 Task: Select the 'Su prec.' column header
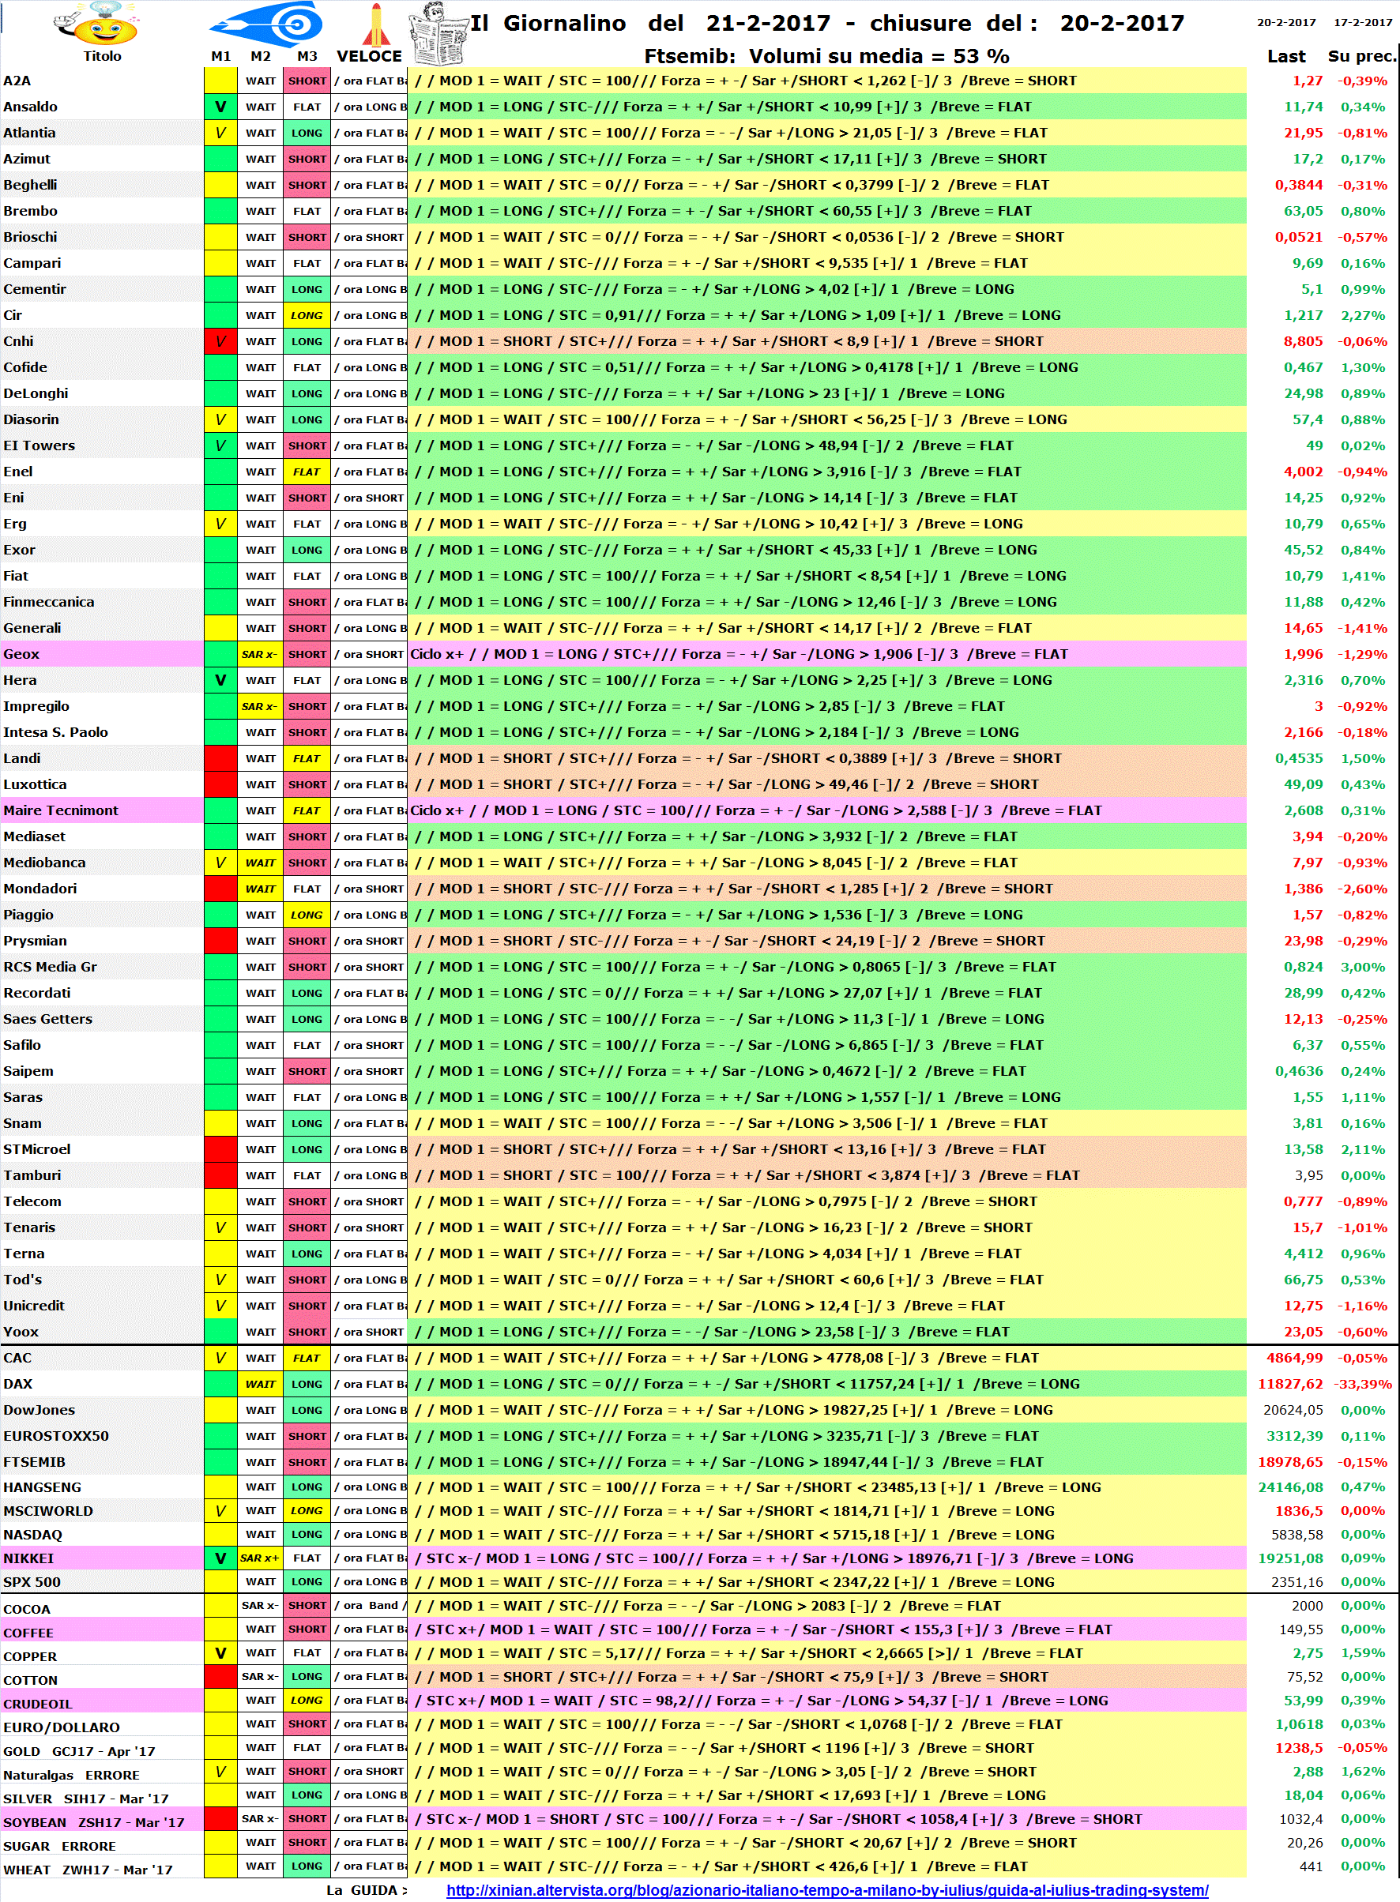pyautogui.click(x=1362, y=56)
